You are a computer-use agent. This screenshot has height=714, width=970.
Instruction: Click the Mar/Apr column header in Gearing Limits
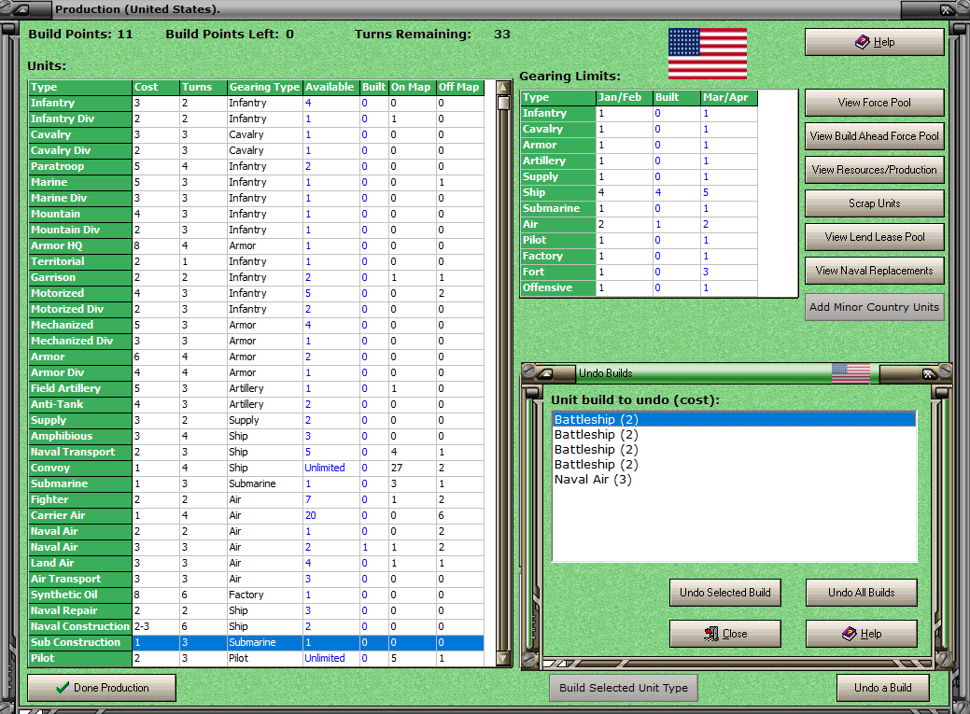(x=729, y=97)
